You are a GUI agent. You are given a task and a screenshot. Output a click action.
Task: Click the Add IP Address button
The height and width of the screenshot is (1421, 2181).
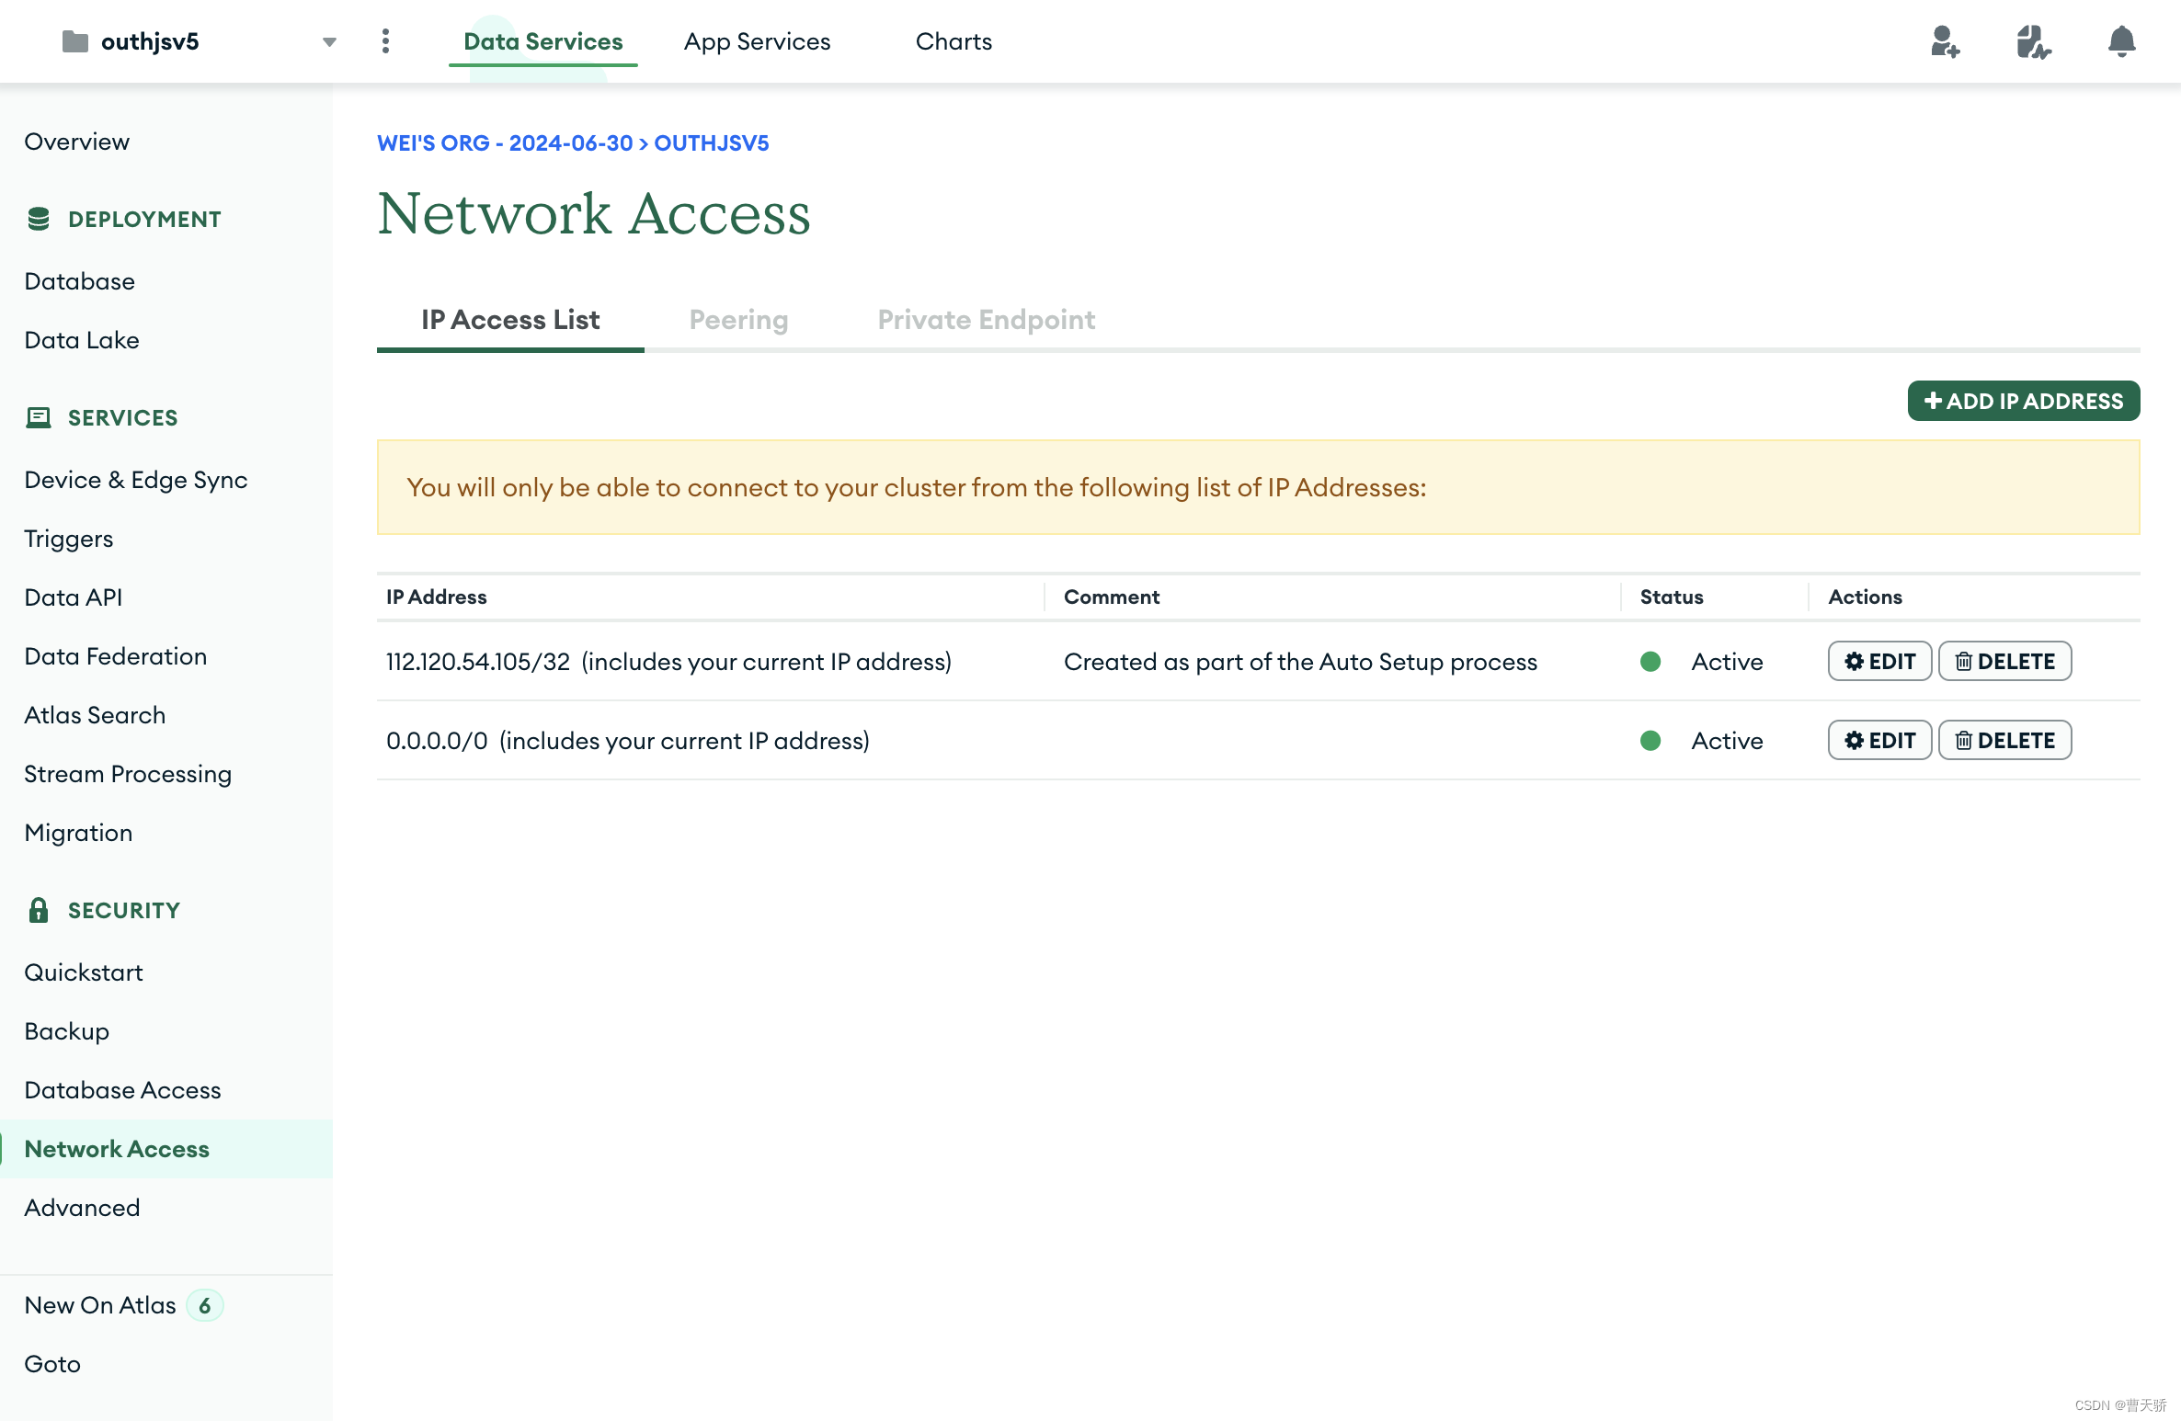pos(2023,401)
